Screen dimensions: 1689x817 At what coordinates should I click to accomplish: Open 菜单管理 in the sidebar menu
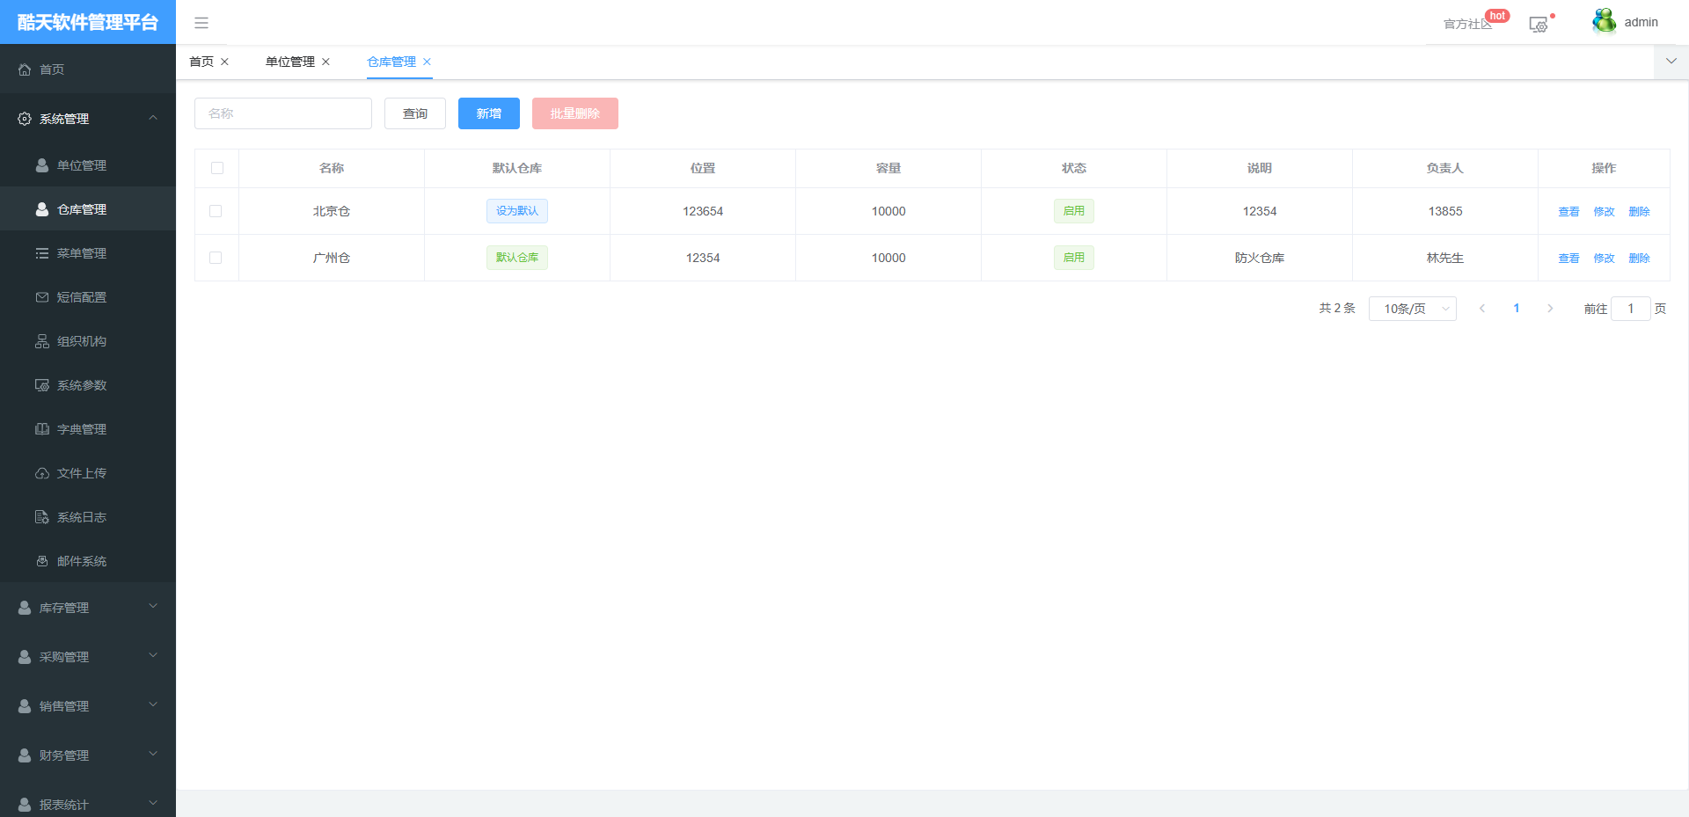tap(81, 253)
